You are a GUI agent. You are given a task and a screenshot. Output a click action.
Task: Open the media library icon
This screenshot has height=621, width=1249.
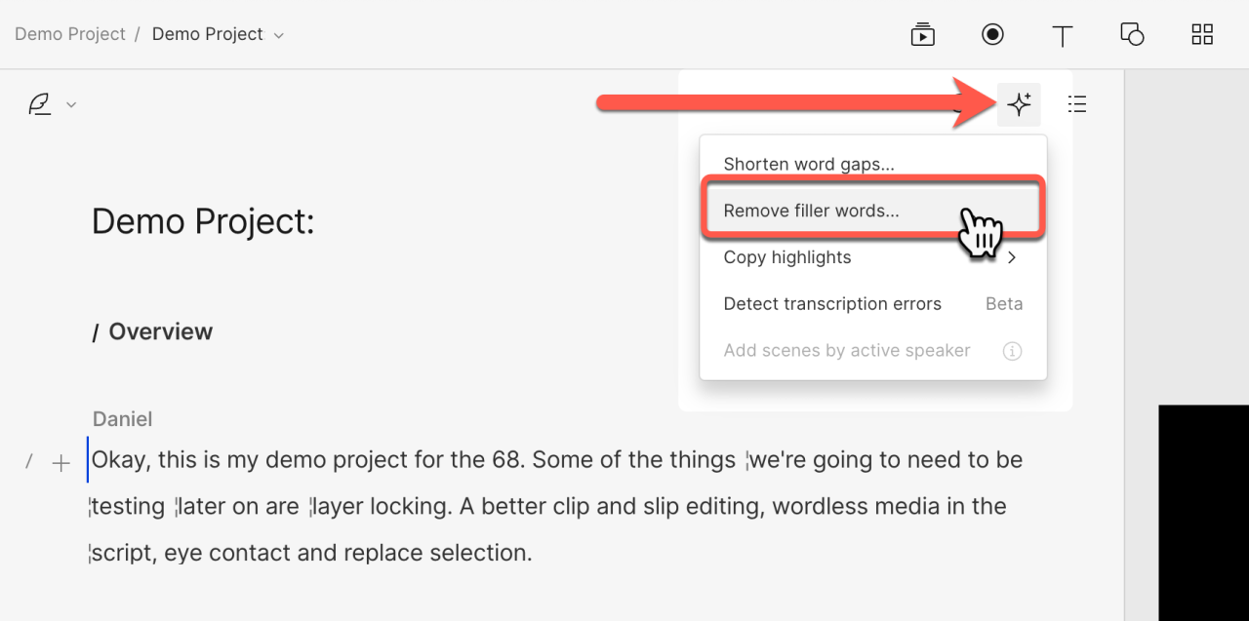coord(922,35)
